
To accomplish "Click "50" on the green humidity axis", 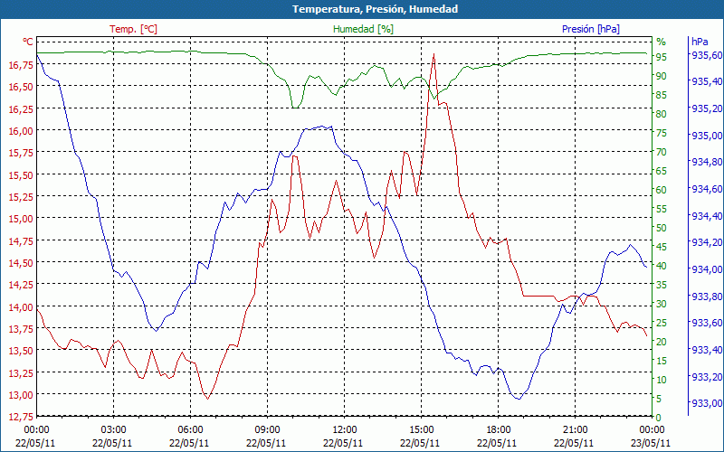I will 662,228.
